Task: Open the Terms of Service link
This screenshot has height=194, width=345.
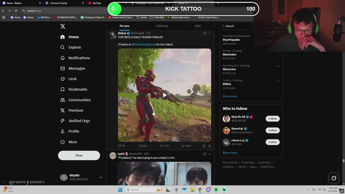Action: click(x=230, y=162)
